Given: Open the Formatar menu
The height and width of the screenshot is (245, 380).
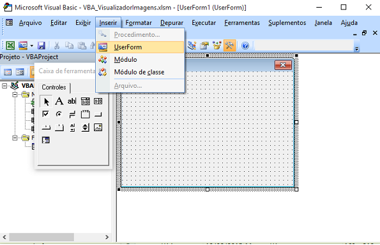Looking at the screenshot, I should coord(139,23).
